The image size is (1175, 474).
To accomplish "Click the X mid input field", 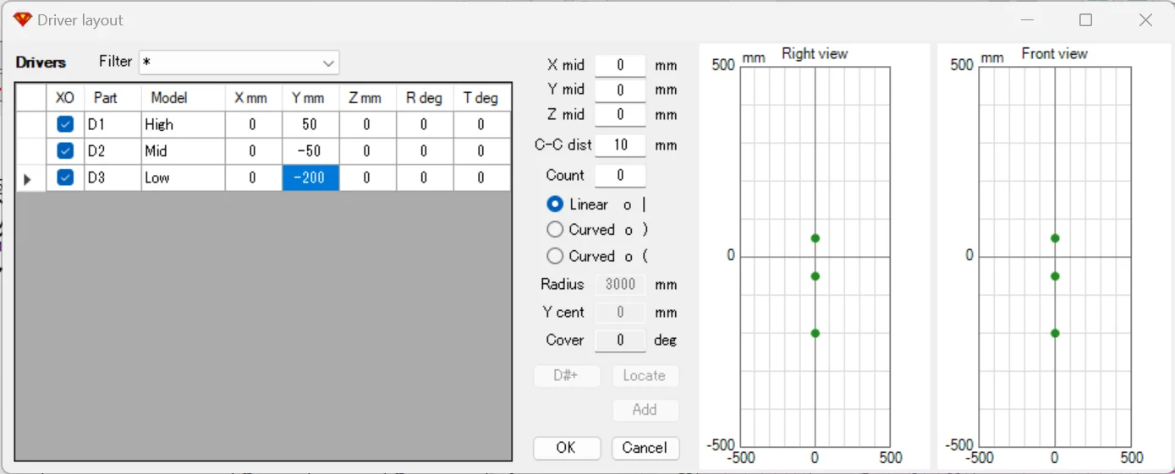I will 620,65.
